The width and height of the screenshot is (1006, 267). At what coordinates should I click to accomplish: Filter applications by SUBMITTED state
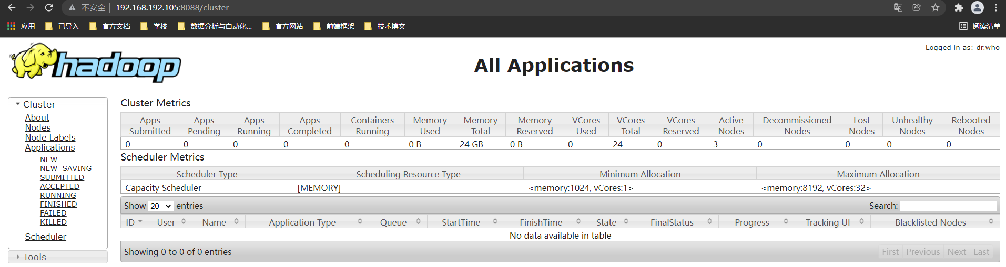pos(62,177)
